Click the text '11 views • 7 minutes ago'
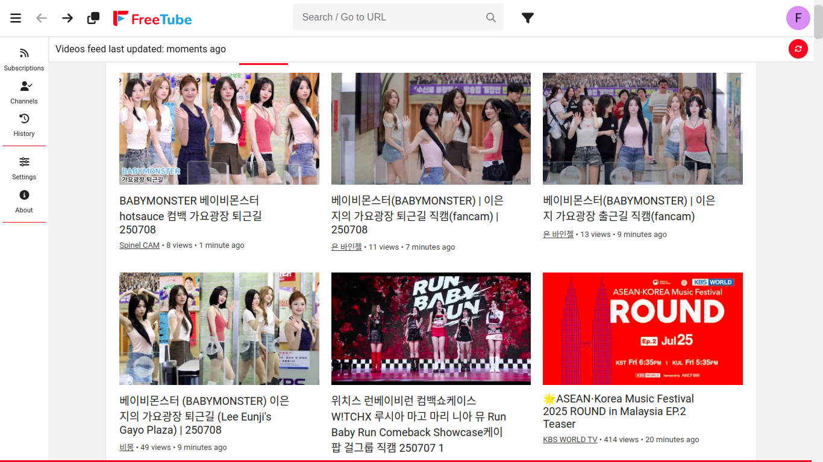Viewport: 823px width, 462px height. coord(412,247)
